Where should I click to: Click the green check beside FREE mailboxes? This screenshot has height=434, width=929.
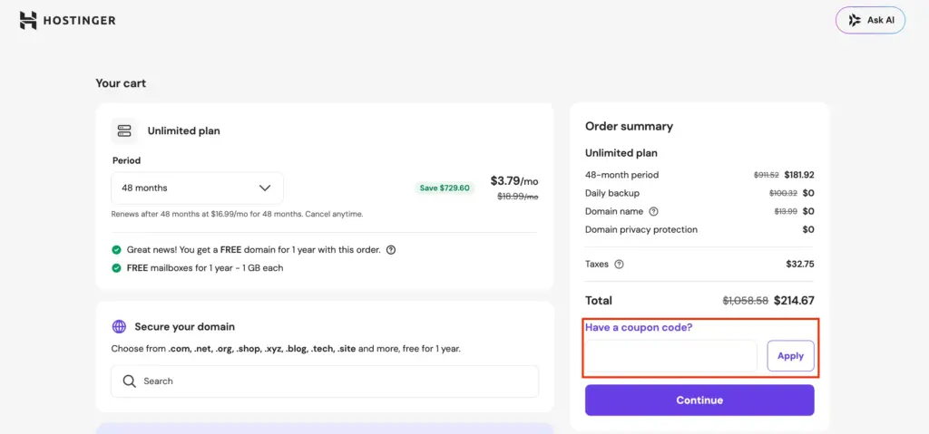(117, 268)
